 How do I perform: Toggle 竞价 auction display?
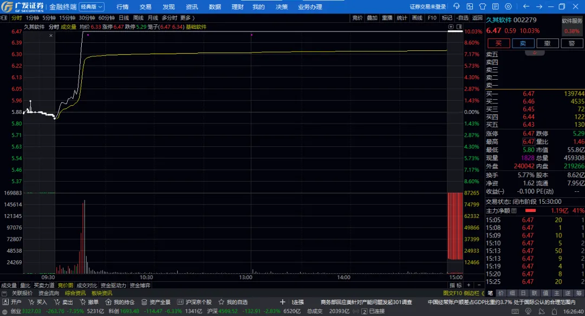coord(357,17)
